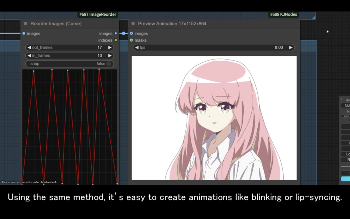Click the decrease arrow on in_frames
Viewport: 350px width, 219px height.
29,56
